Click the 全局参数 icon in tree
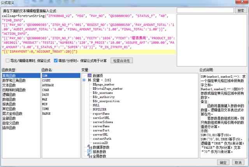 (90, 156)
